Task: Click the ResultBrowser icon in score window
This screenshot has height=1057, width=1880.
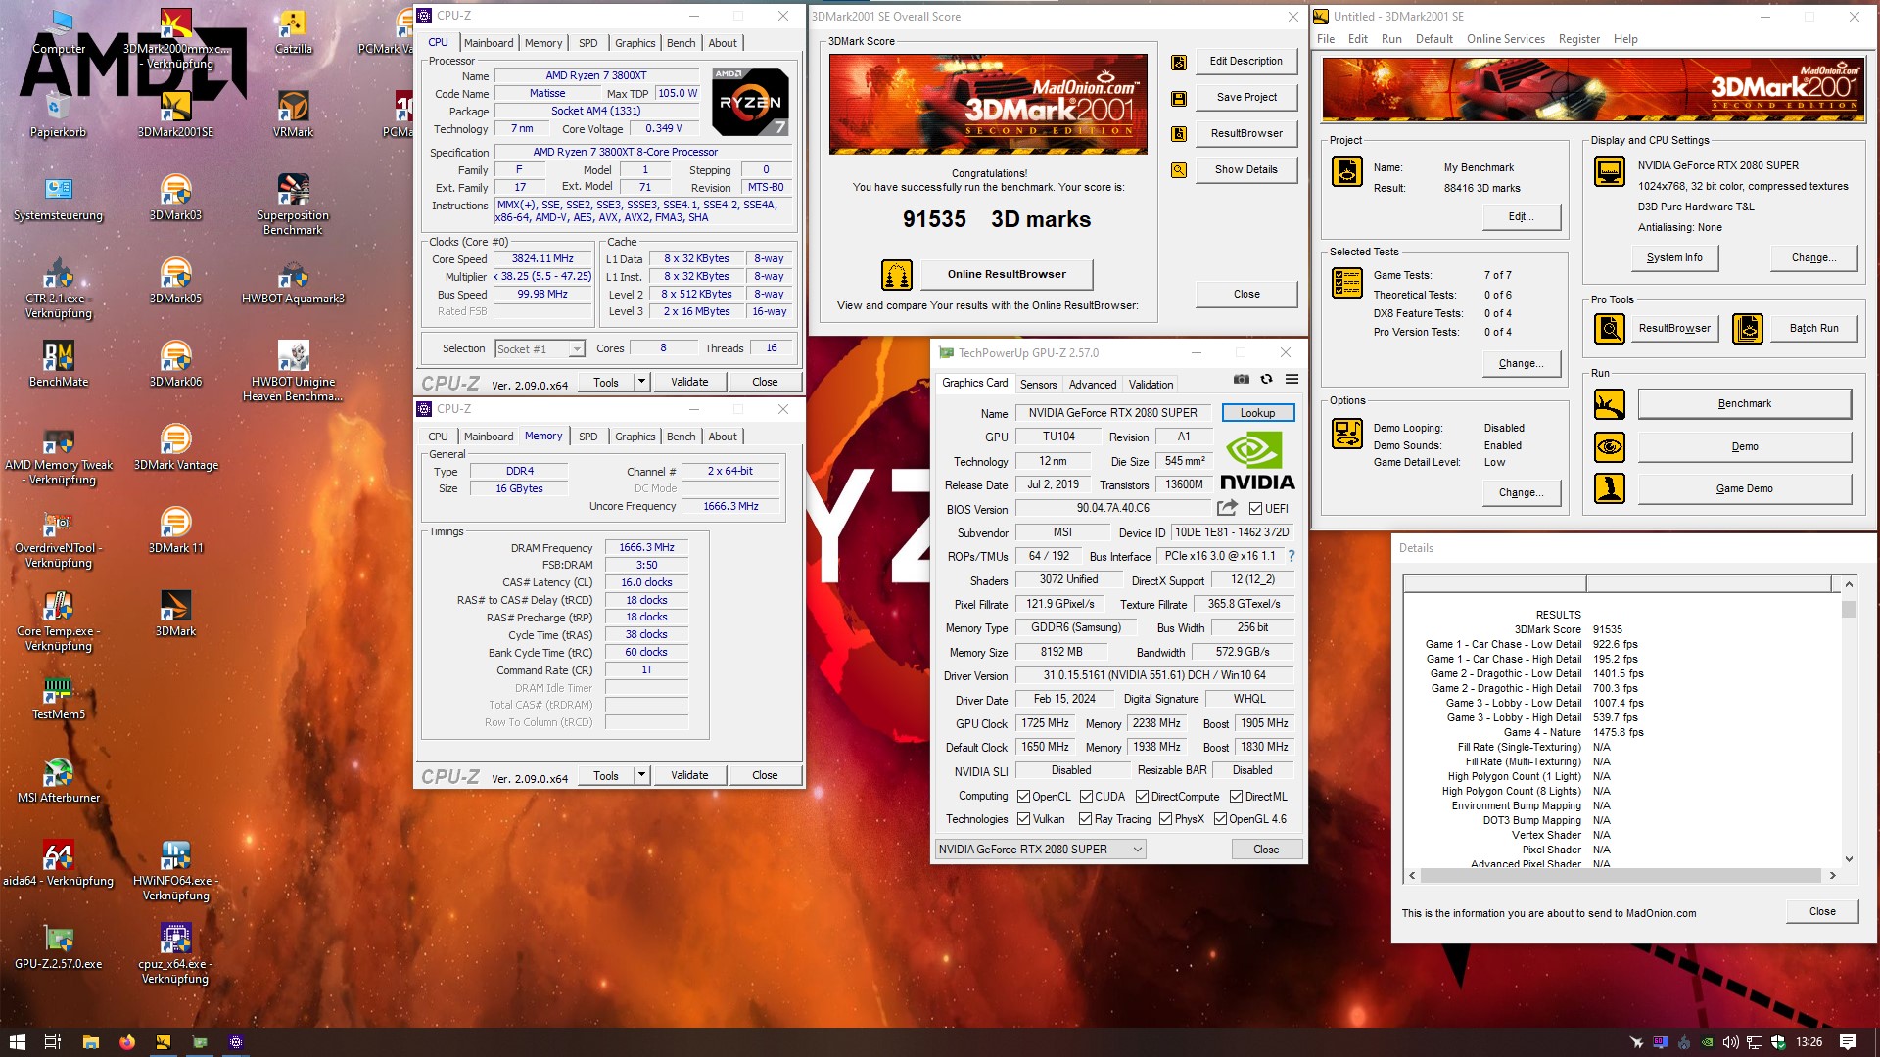Action: pyautogui.click(x=1179, y=134)
